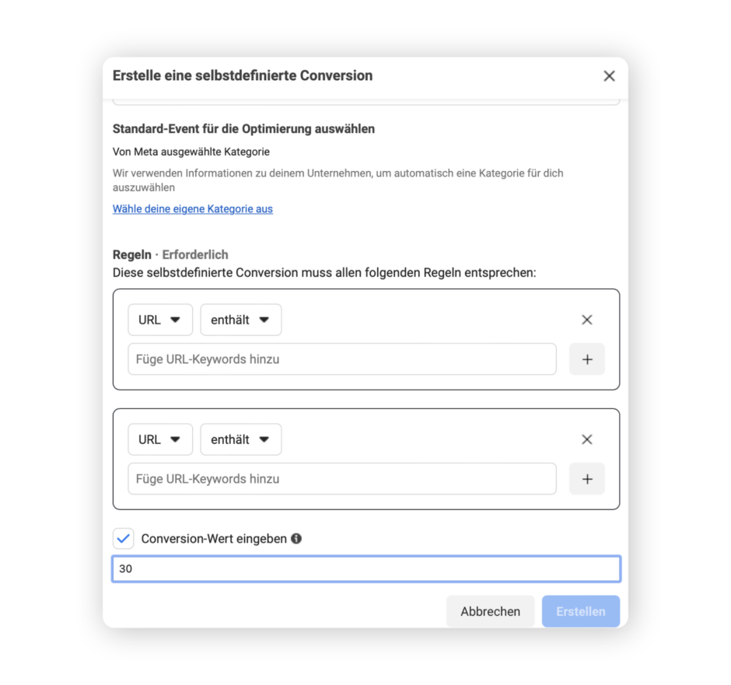This screenshot has width=731, height=685.
Task: Click the conversion value field containing 30
Action: point(366,569)
